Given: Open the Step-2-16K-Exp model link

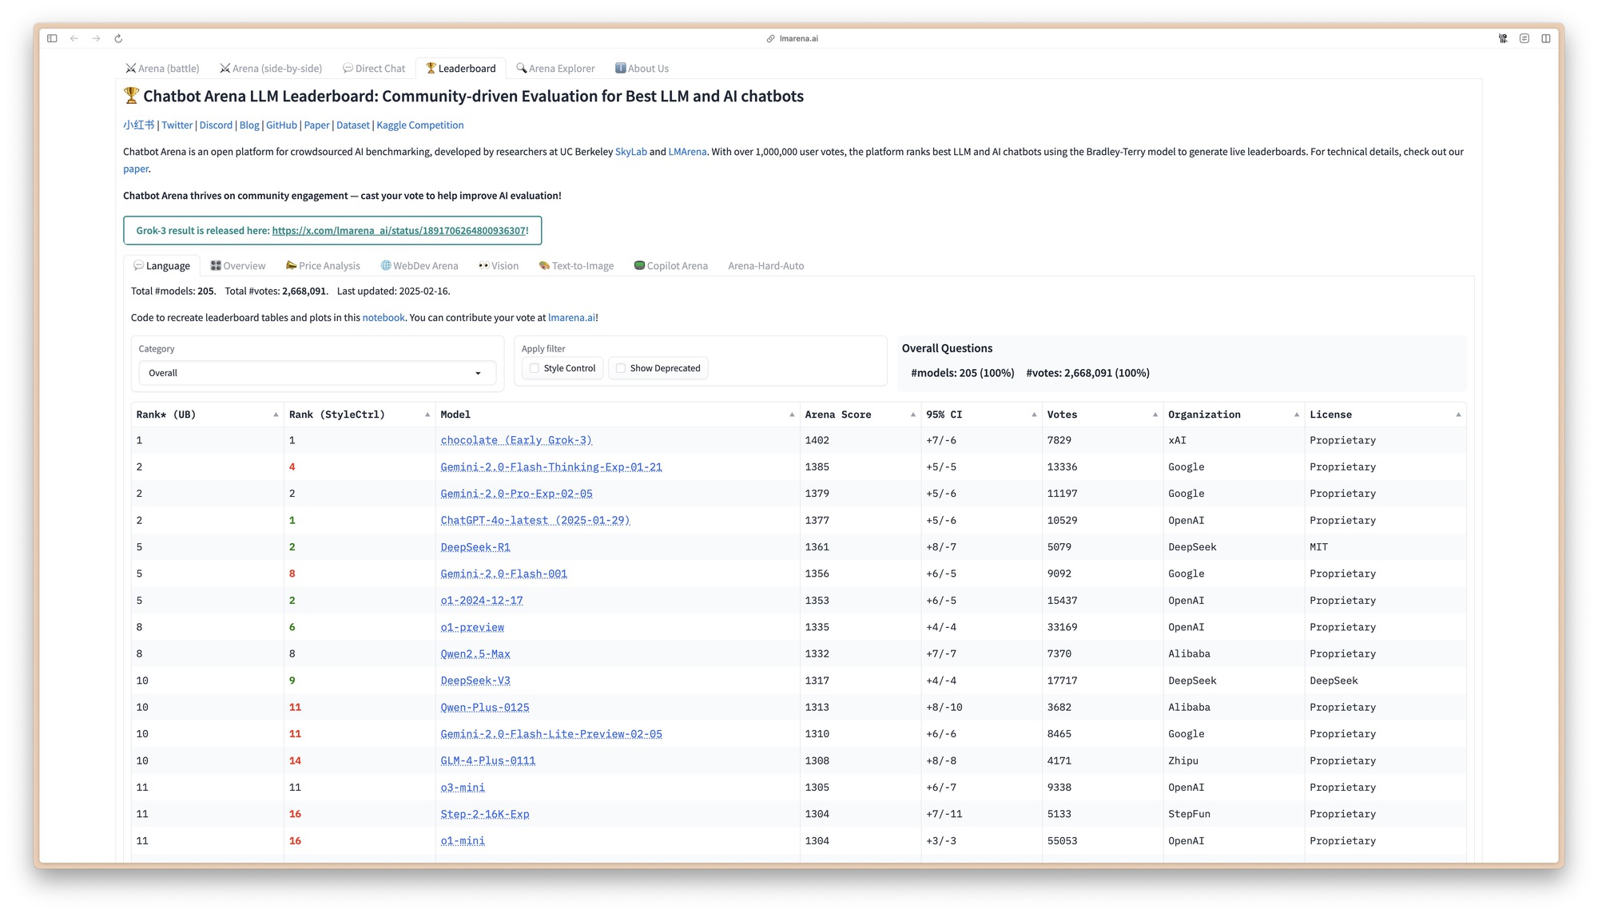Looking at the screenshot, I should point(485,814).
